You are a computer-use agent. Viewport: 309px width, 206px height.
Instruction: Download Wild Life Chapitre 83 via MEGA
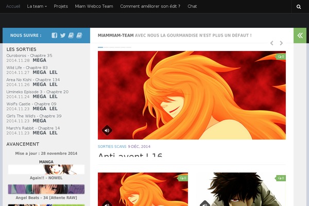pyautogui.click(x=40, y=72)
